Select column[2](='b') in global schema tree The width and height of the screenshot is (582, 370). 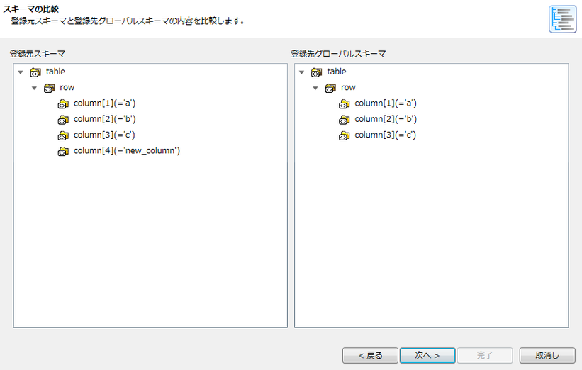pyautogui.click(x=385, y=119)
